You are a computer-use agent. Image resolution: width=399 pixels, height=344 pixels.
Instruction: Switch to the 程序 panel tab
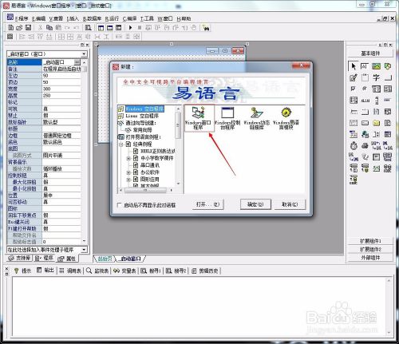pos(44,258)
